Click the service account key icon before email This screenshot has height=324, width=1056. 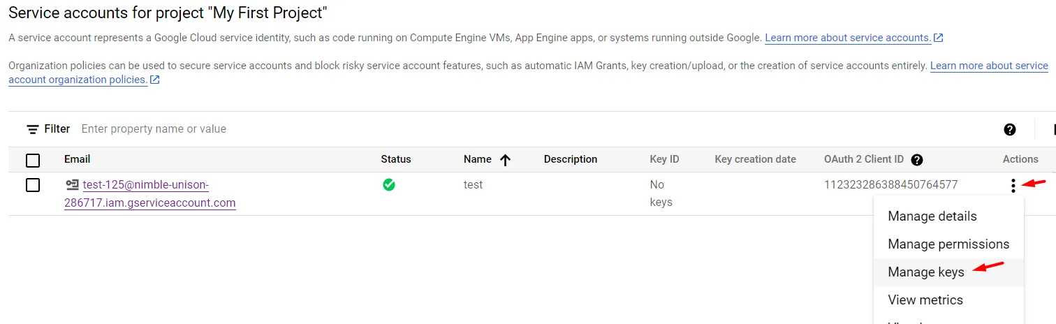coord(72,185)
